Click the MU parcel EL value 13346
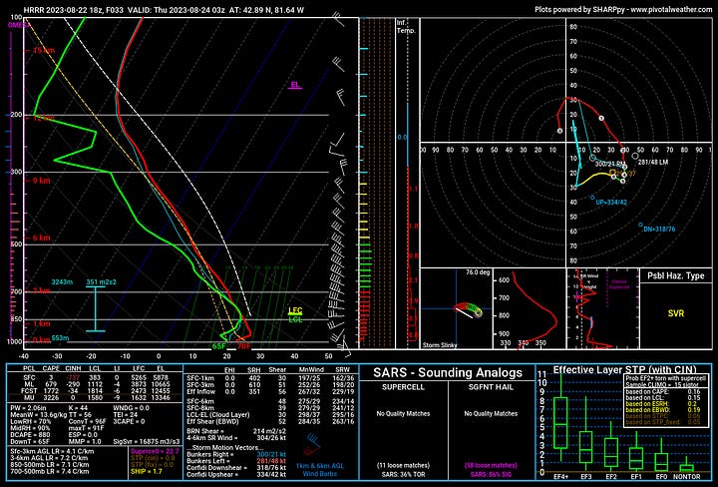 pyautogui.click(x=161, y=397)
